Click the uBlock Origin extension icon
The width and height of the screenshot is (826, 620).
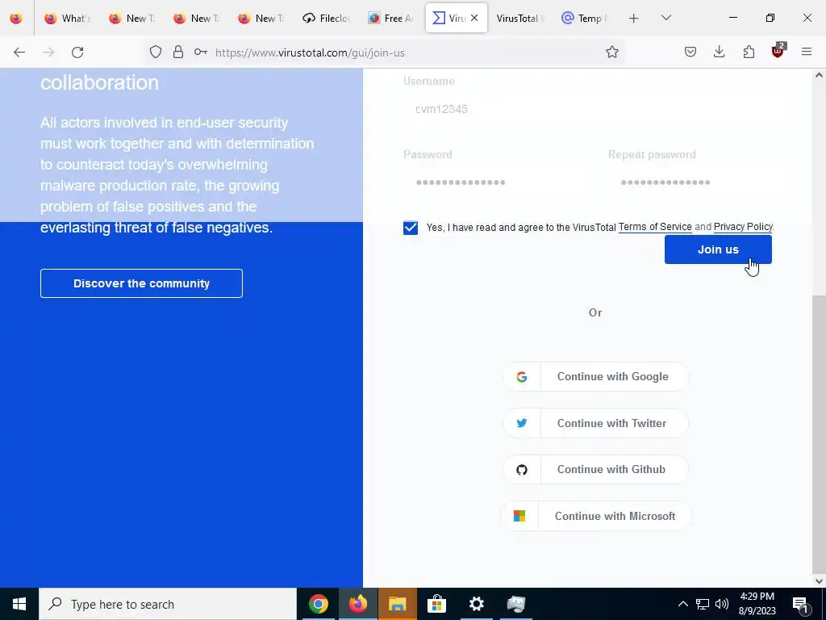(778, 51)
